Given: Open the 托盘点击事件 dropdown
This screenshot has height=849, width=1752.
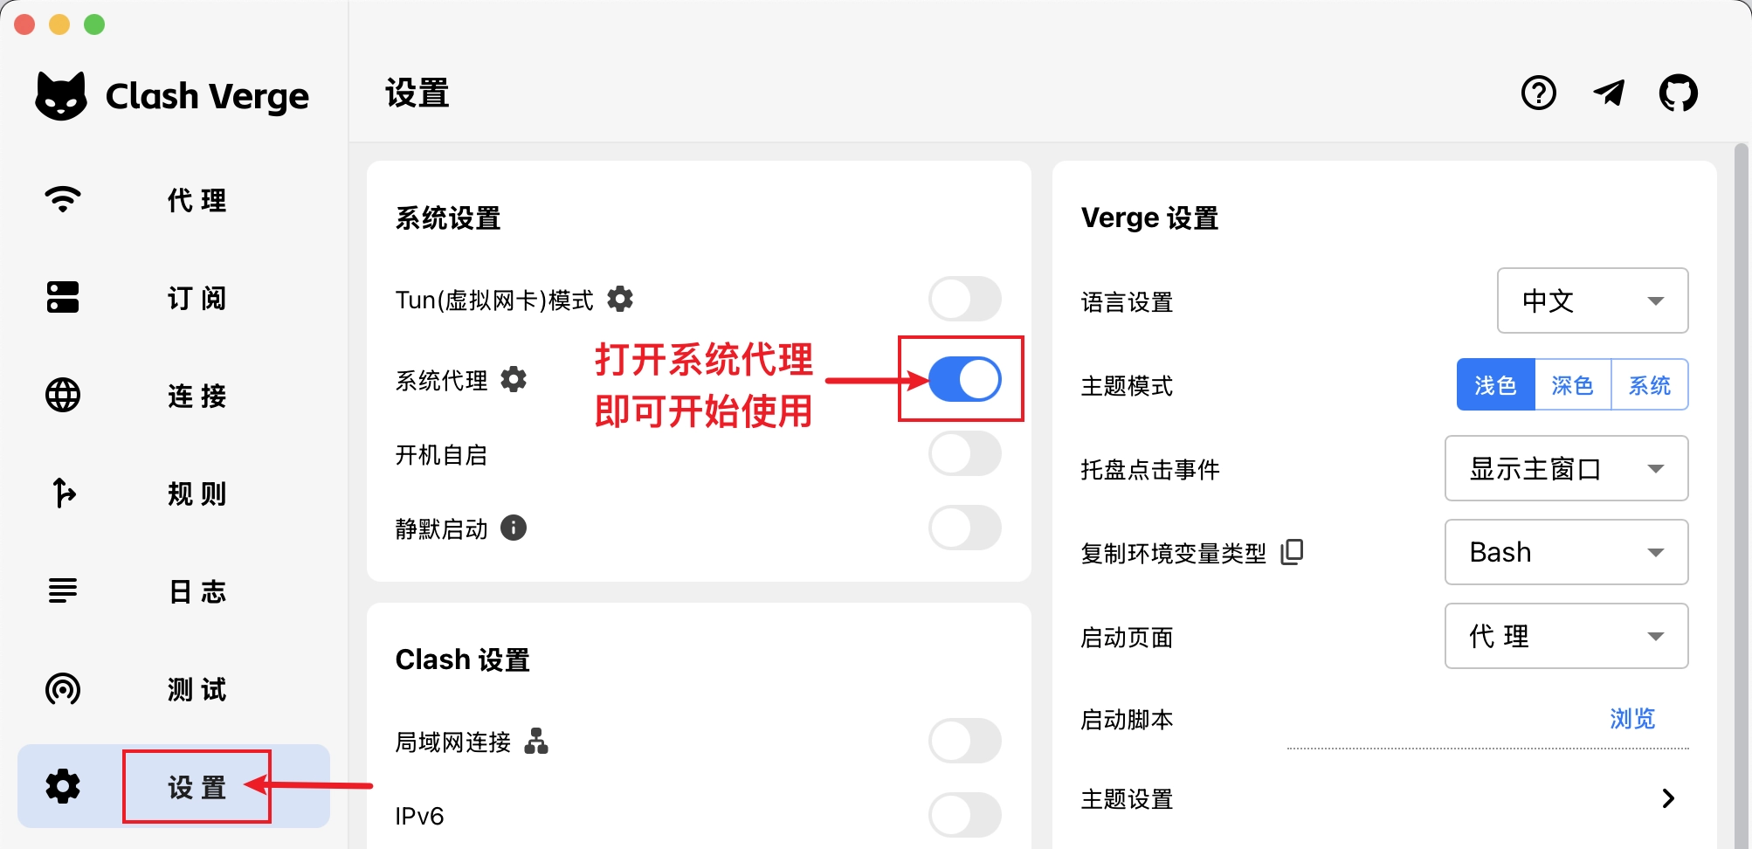Looking at the screenshot, I should [1565, 469].
